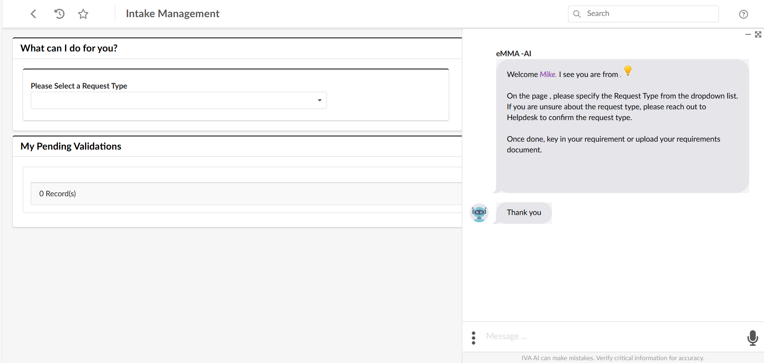Screen dimensions: 764x363
Task: Select the back navigation arrow
Action: 34,14
